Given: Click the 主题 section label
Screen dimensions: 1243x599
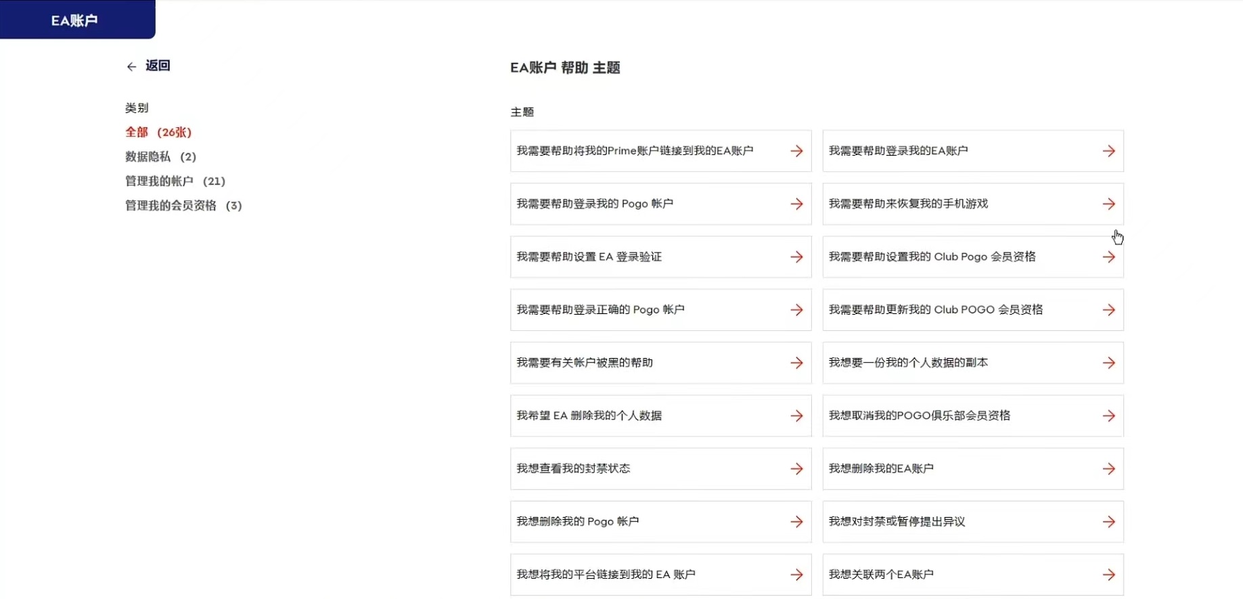Looking at the screenshot, I should coord(522,112).
